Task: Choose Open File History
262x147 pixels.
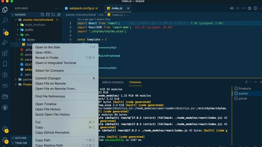Action: pos(65,109)
